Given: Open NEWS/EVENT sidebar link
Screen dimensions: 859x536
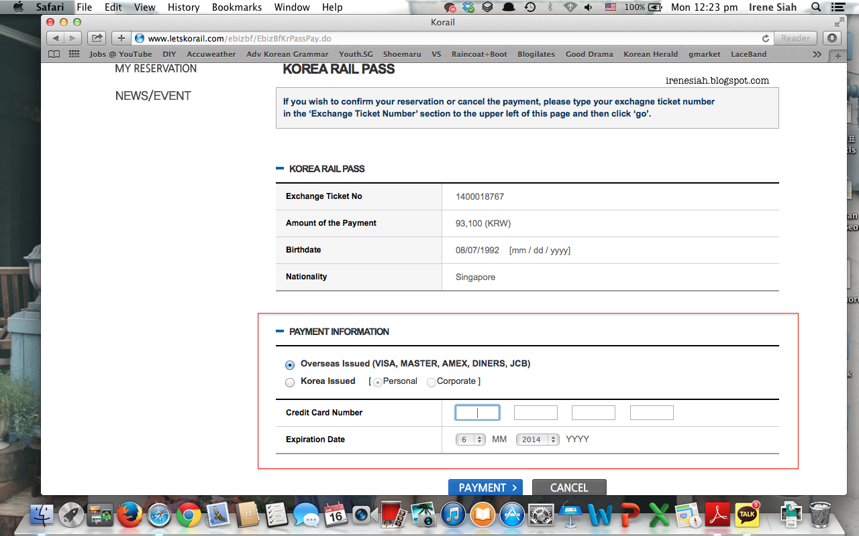Looking at the screenshot, I should point(153,96).
